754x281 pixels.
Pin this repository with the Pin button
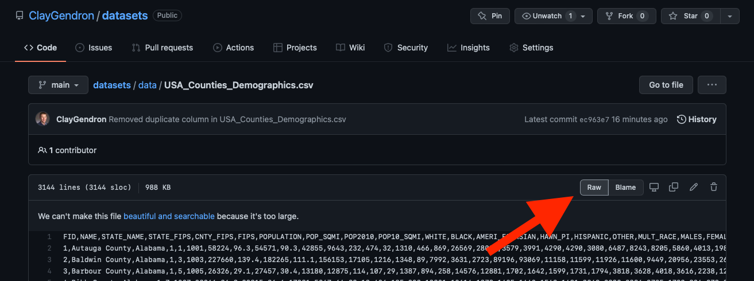click(490, 16)
